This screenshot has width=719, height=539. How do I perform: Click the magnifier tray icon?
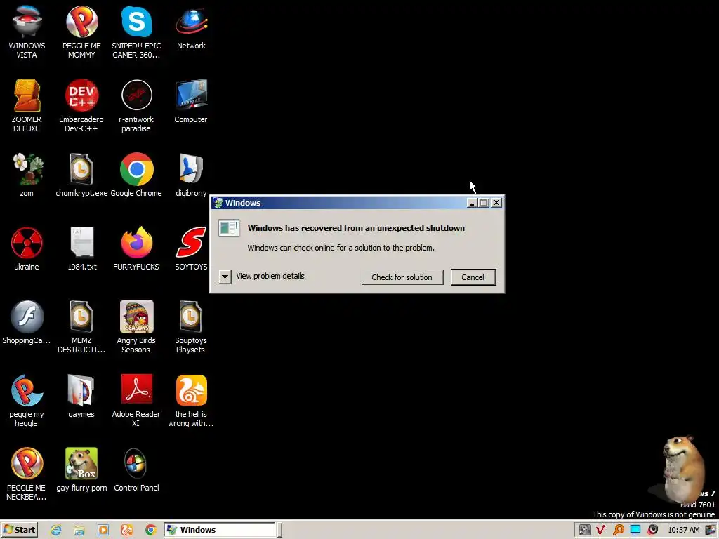click(618, 531)
